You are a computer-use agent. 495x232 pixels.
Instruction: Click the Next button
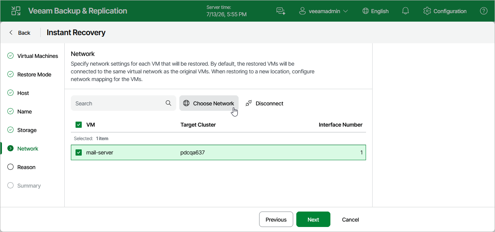(x=313, y=219)
